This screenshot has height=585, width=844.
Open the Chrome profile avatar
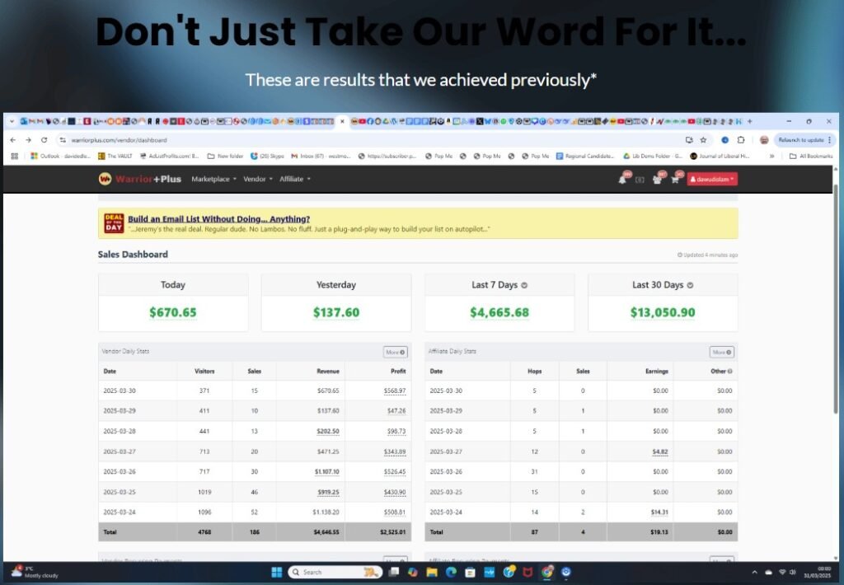pyautogui.click(x=764, y=140)
